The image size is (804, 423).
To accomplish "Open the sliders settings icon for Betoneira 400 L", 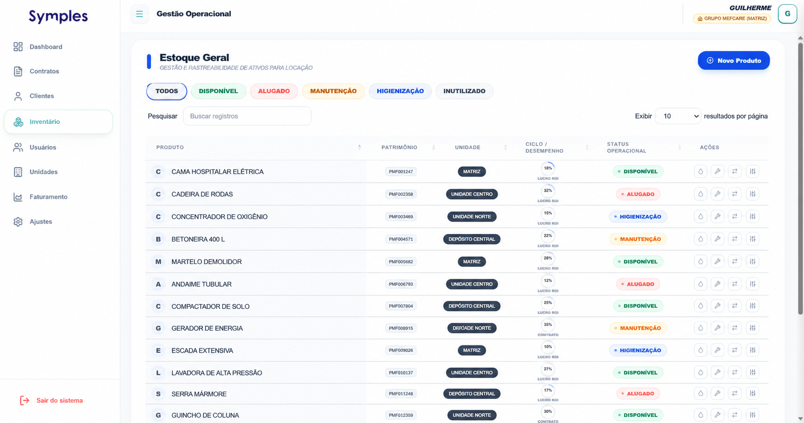I will point(752,239).
